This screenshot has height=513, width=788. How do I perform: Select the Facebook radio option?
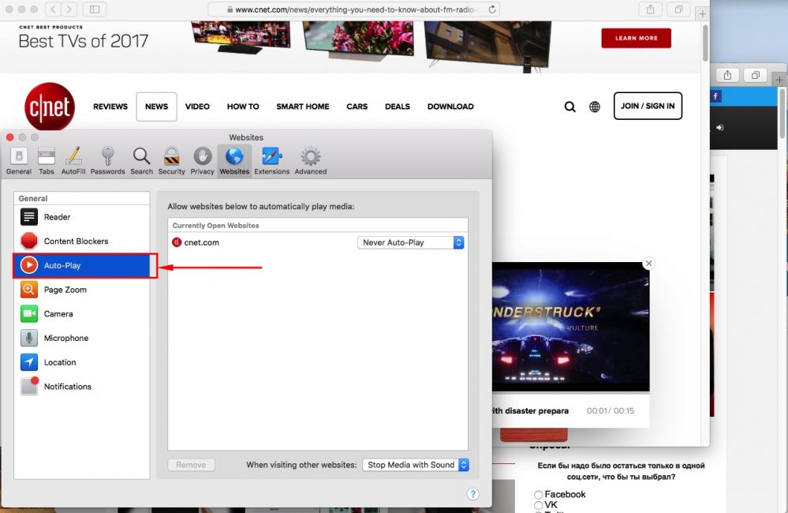point(538,495)
